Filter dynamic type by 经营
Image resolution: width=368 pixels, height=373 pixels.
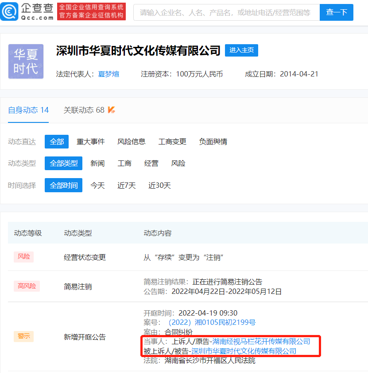pyautogui.click(x=151, y=163)
